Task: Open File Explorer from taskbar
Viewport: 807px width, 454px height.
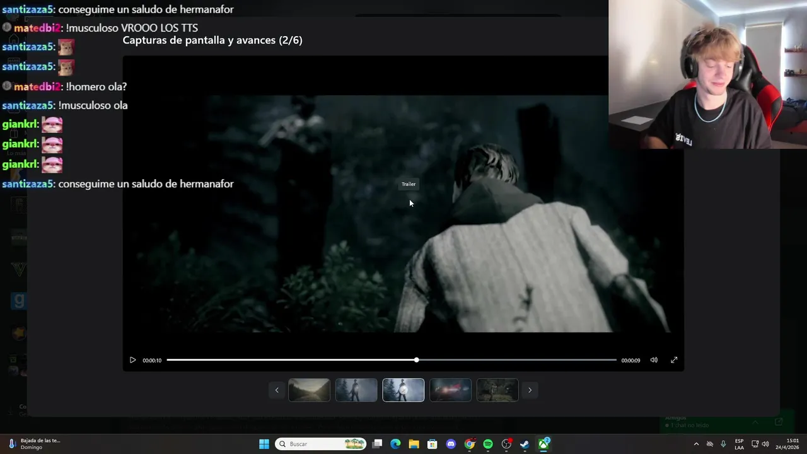Action: point(414,444)
